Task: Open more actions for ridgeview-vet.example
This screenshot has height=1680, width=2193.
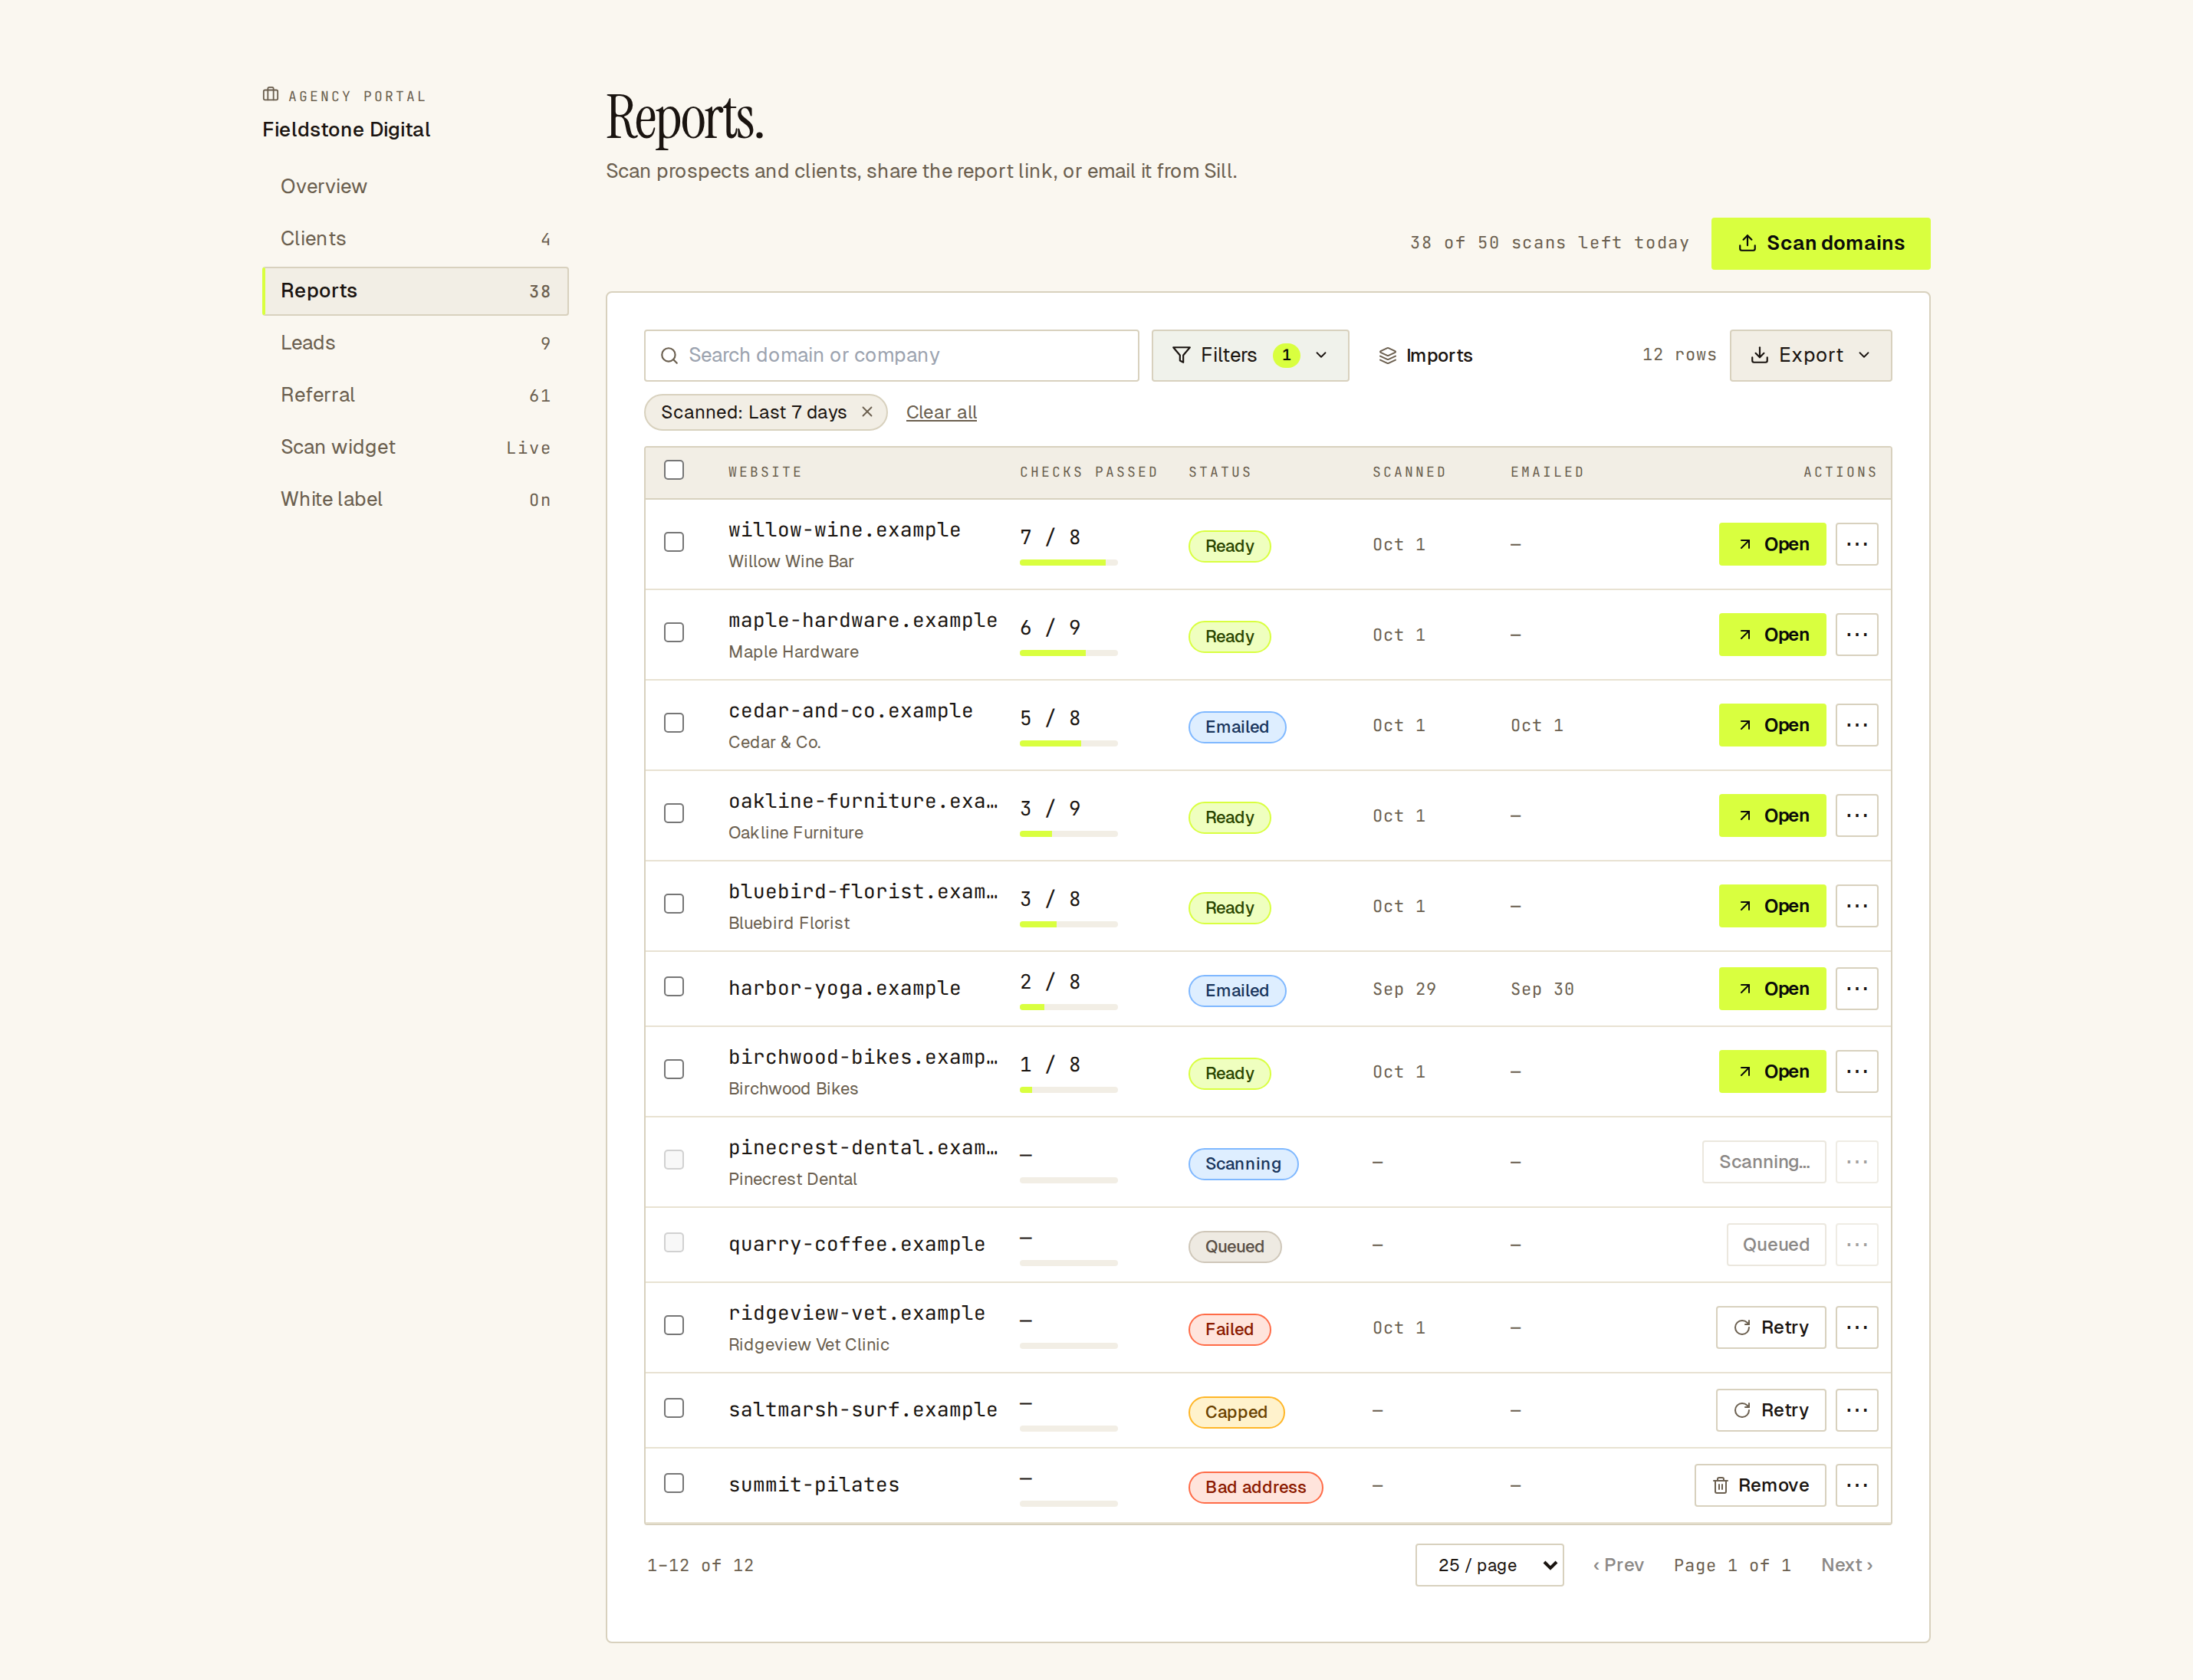Action: click(x=1856, y=1327)
